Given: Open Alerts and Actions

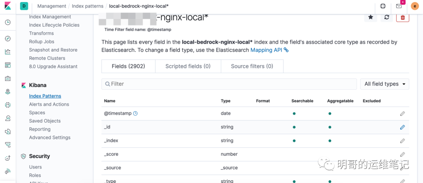Looking at the screenshot, I should click(49, 104).
